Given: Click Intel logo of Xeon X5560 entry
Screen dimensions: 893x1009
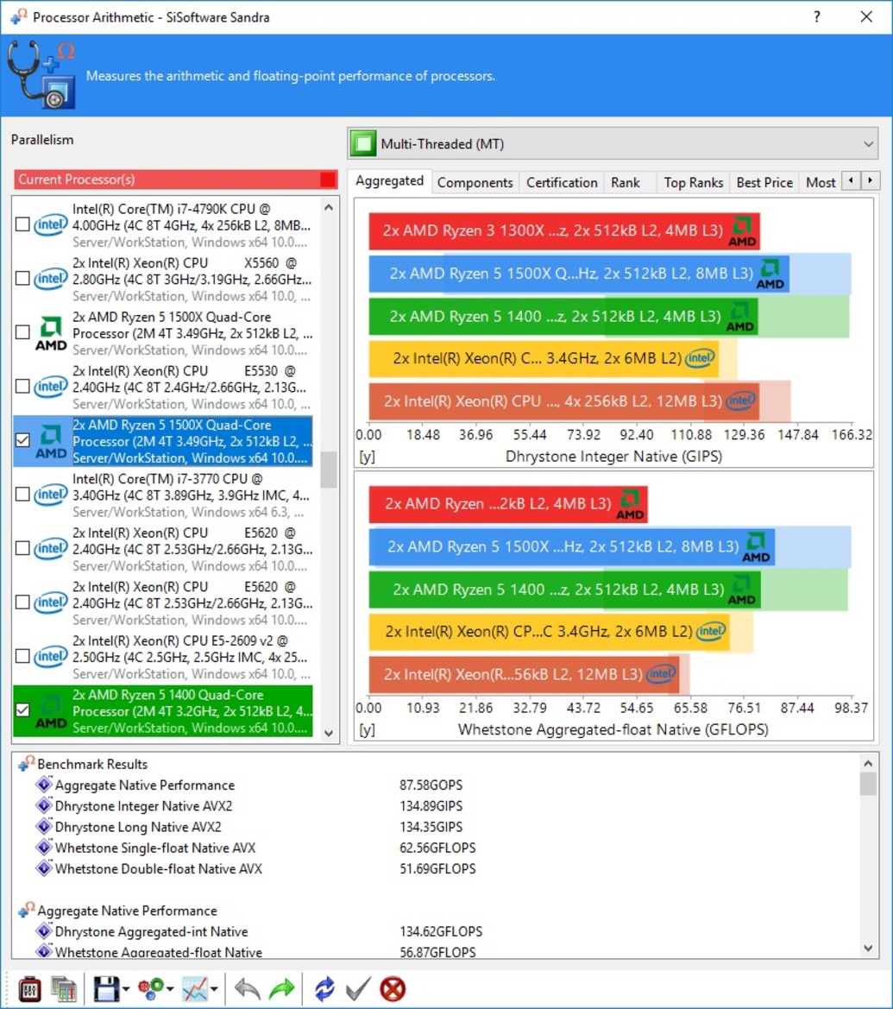Looking at the screenshot, I should pyautogui.click(x=51, y=279).
